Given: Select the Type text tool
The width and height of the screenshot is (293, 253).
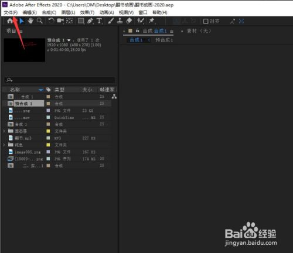Looking at the screenshot, I should (x=99, y=21).
